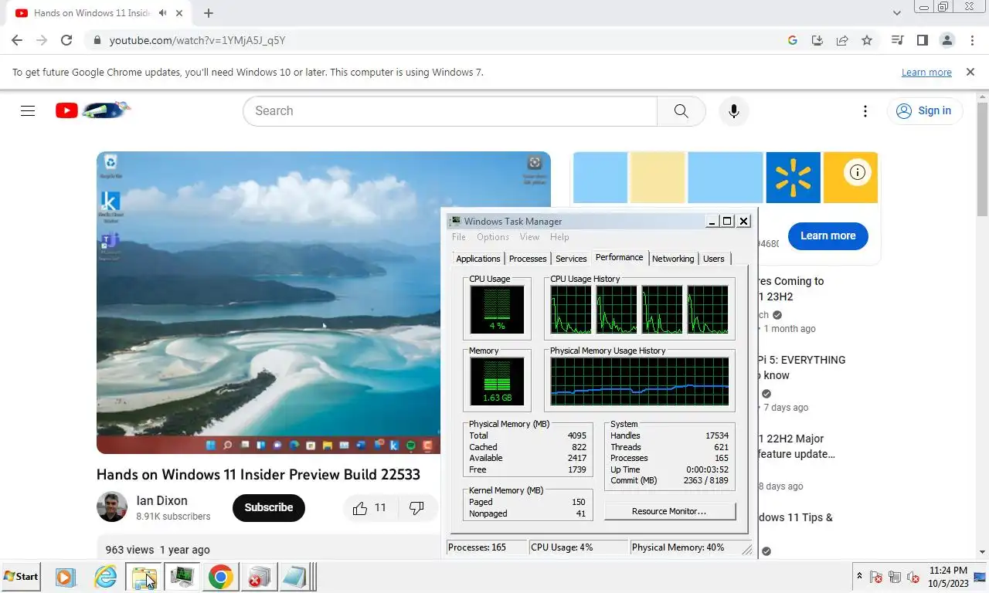
Task: Click the Google search icon in address bar
Action: pos(793,40)
